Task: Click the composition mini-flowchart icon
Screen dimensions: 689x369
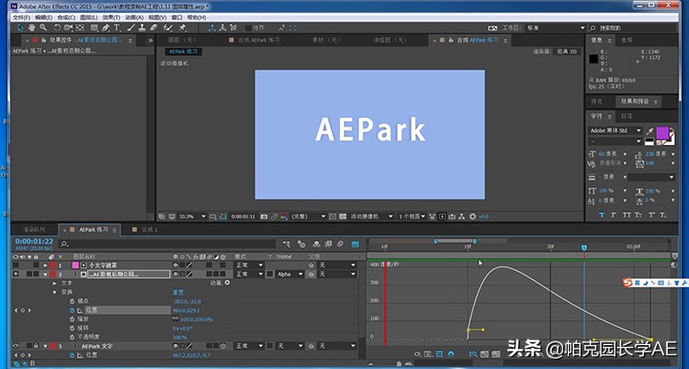Action: 287,244
